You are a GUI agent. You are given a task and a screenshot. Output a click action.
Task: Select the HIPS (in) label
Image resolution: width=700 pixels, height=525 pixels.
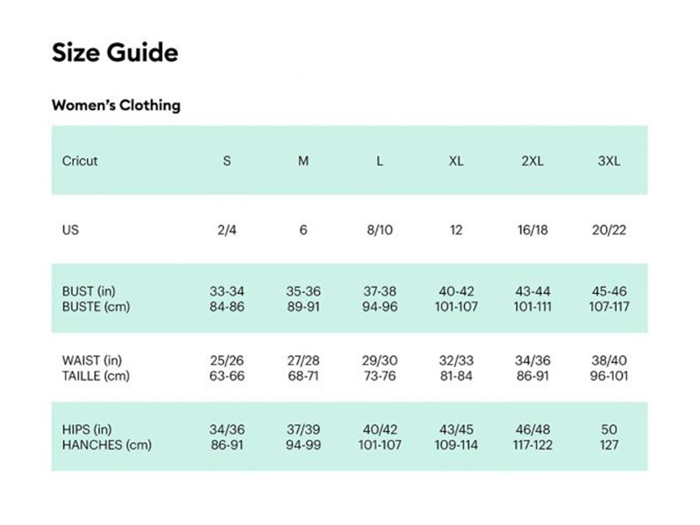[86, 430]
